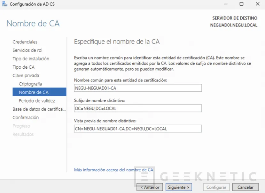The height and width of the screenshot is (193, 265).
Task: Go to Base de datos de certificados
Action: click(39, 109)
